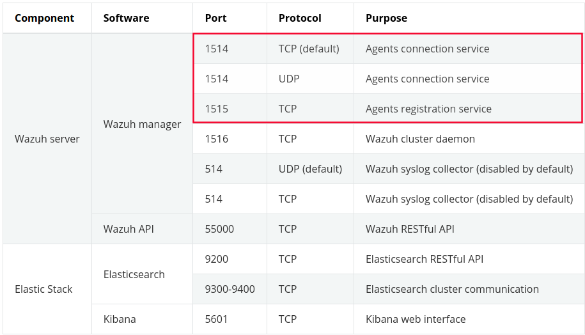Click the 9300-9400 port range cell
Viewport: 585px width, 335px height.
230,289
